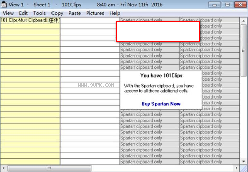
Task: Click the horizontal scrollbar right arrow
Action: [236, 168]
